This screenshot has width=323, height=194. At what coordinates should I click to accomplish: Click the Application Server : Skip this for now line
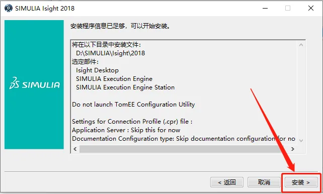click(x=126, y=130)
